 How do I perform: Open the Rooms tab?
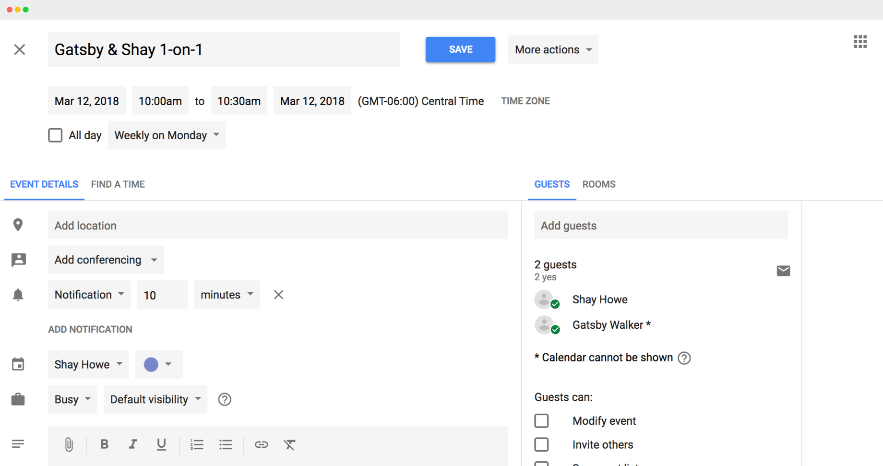coord(598,184)
